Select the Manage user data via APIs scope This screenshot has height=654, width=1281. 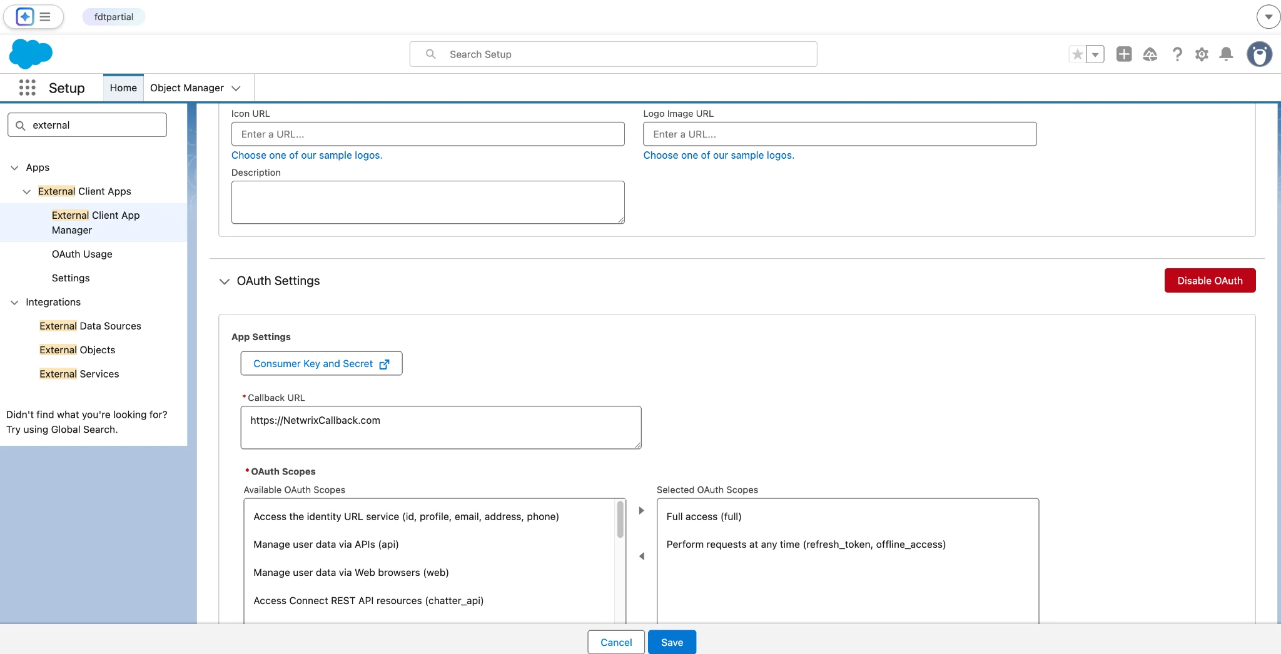(x=325, y=544)
